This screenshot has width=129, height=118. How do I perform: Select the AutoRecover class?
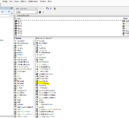(22, 95)
